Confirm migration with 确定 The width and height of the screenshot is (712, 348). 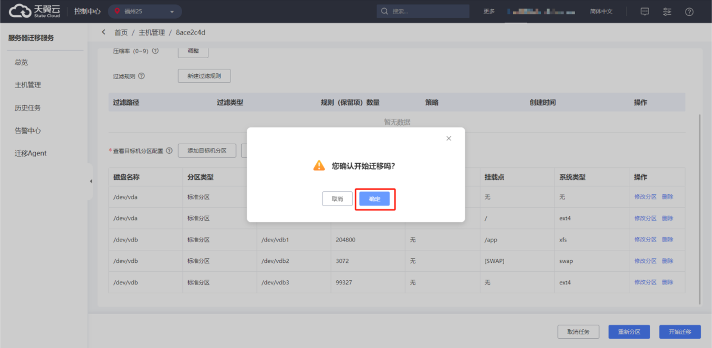(374, 199)
